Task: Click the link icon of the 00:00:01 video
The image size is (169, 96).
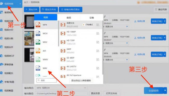Action: (x=105, y=17)
